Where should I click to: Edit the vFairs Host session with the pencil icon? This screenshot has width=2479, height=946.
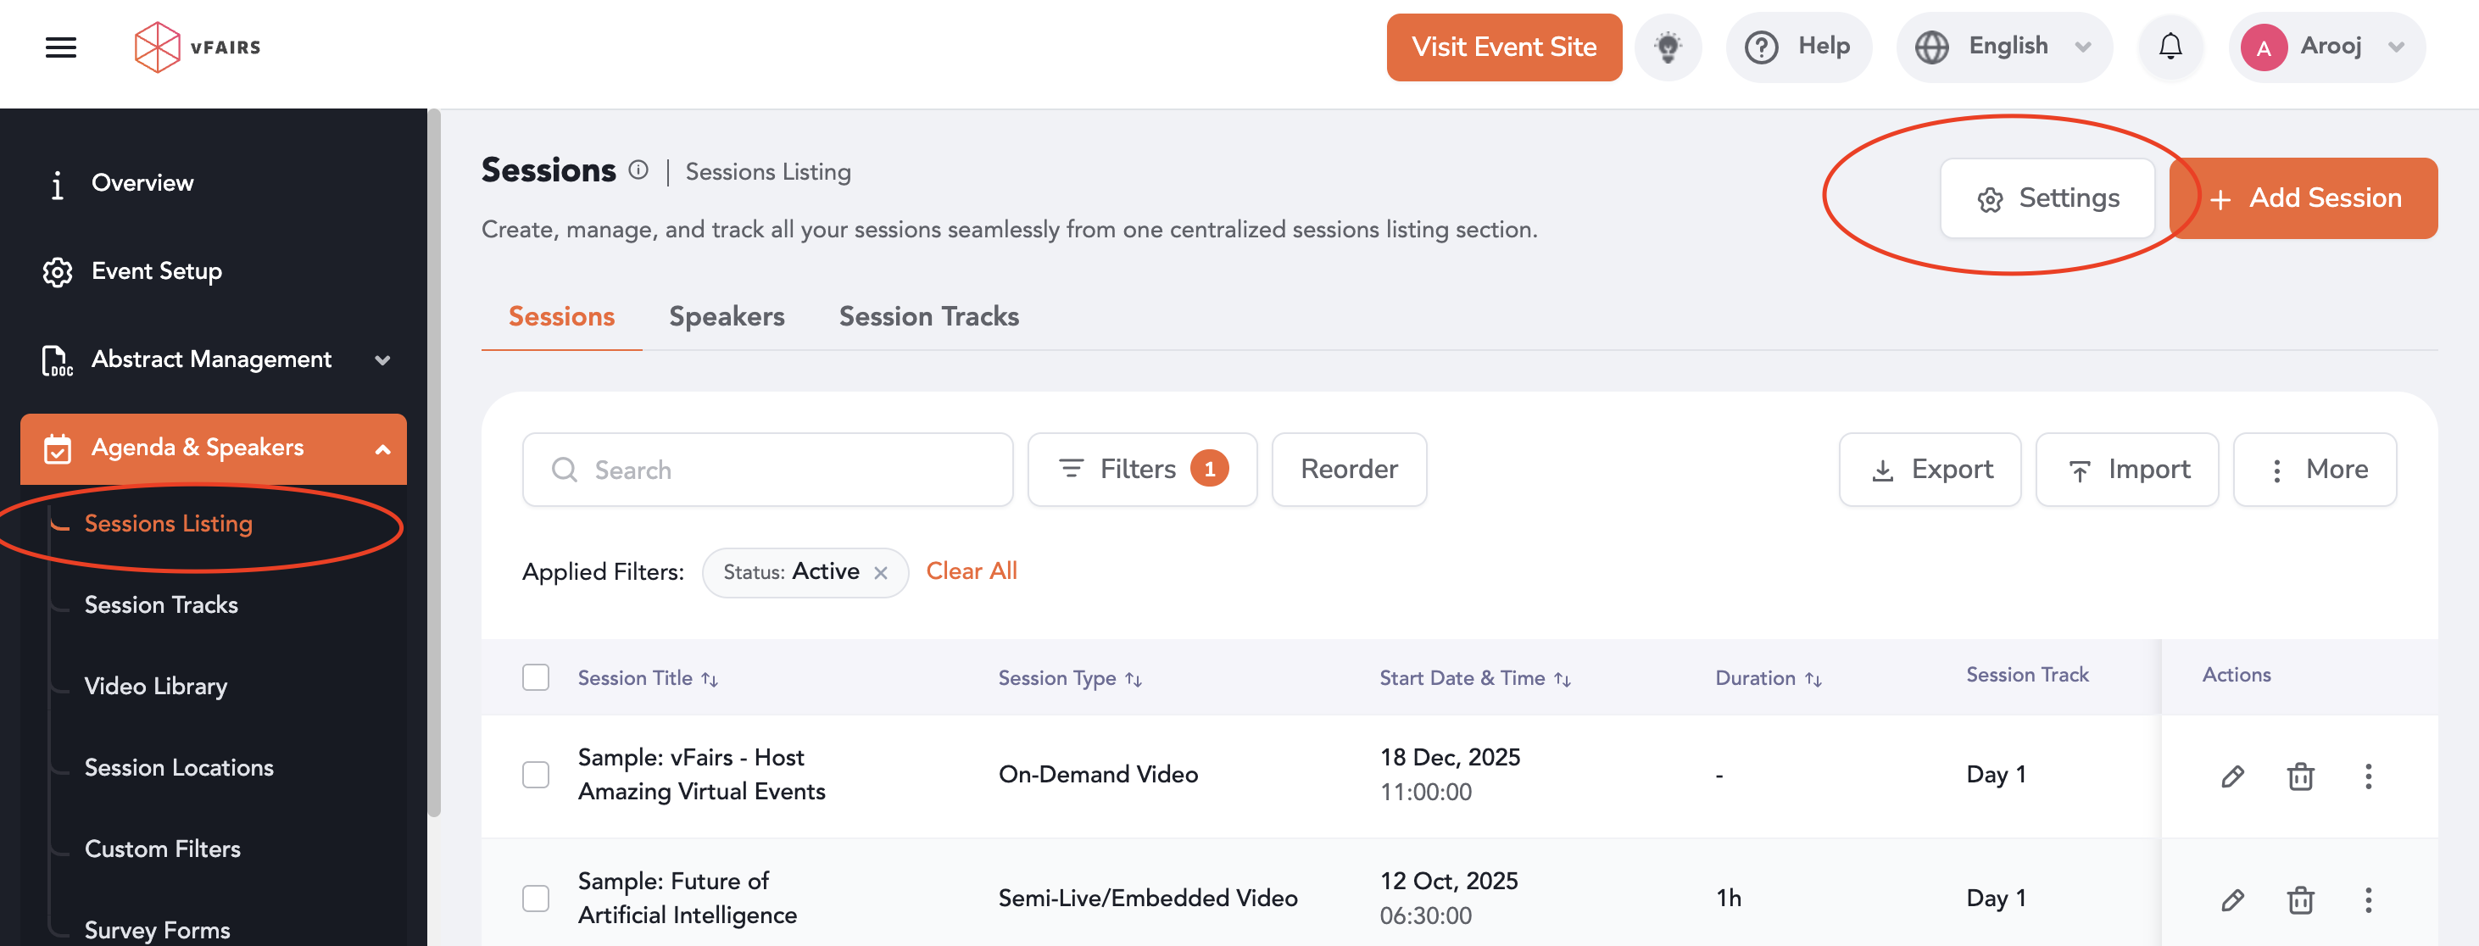click(x=2231, y=776)
